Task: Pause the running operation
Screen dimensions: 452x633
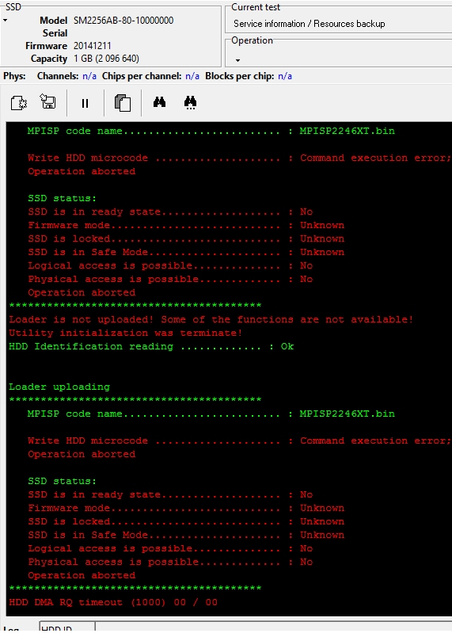Action: pyautogui.click(x=85, y=103)
